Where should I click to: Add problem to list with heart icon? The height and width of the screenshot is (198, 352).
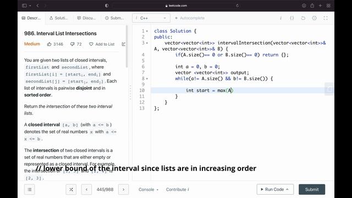point(102,44)
